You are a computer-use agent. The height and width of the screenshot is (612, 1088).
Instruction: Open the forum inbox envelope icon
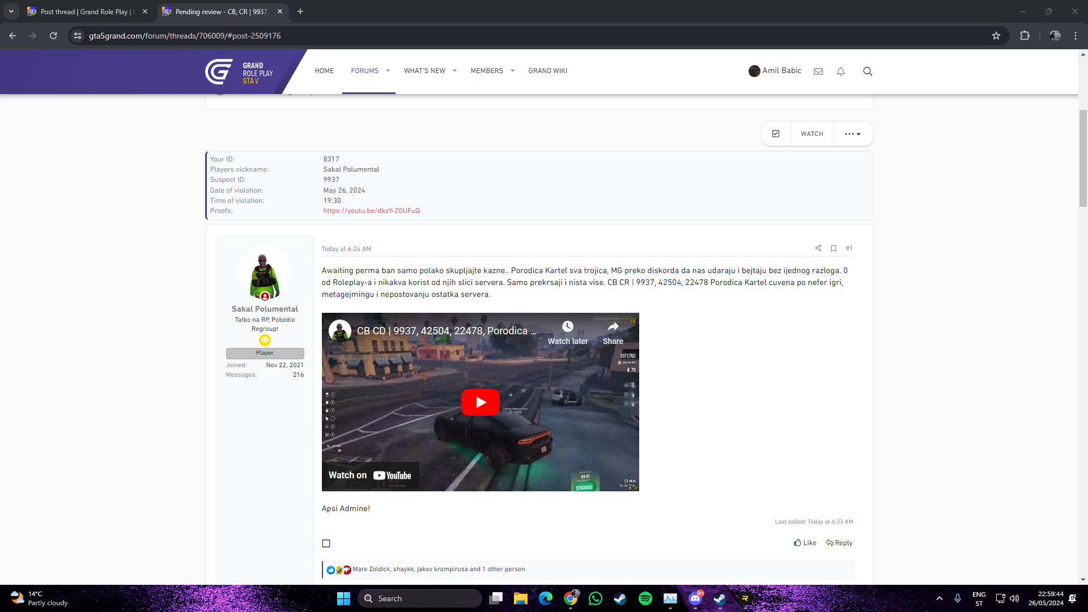[x=818, y=71]
